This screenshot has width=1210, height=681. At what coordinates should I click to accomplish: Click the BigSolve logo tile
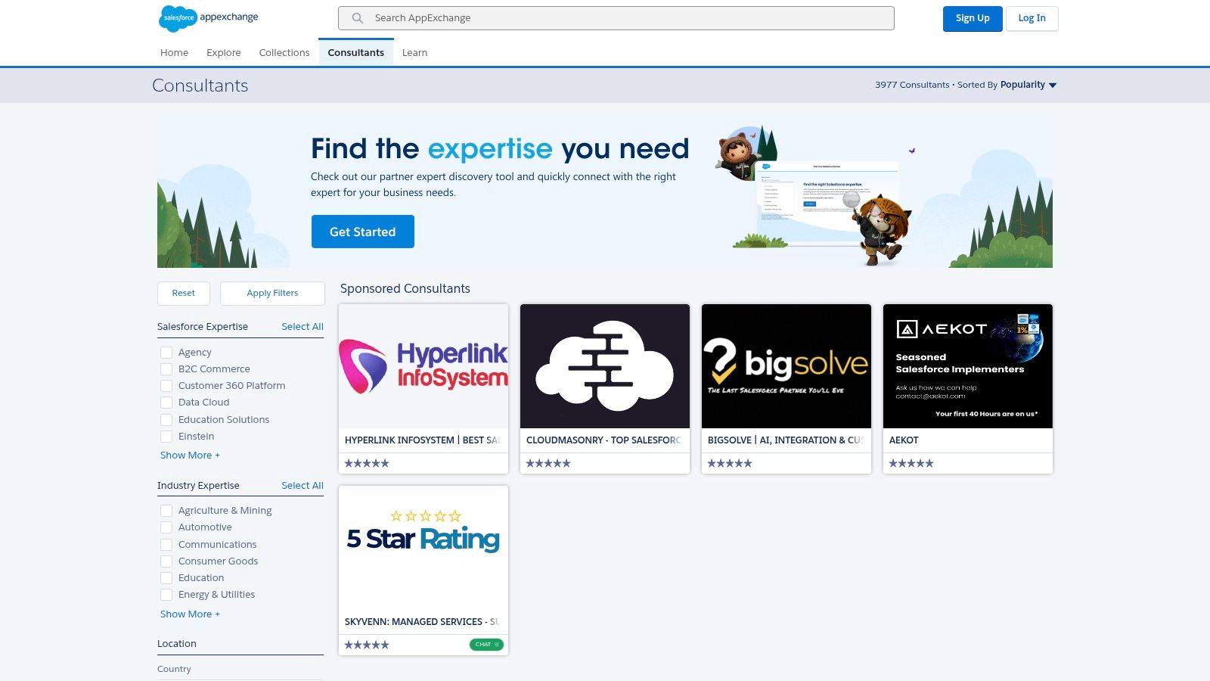[786, 366]
